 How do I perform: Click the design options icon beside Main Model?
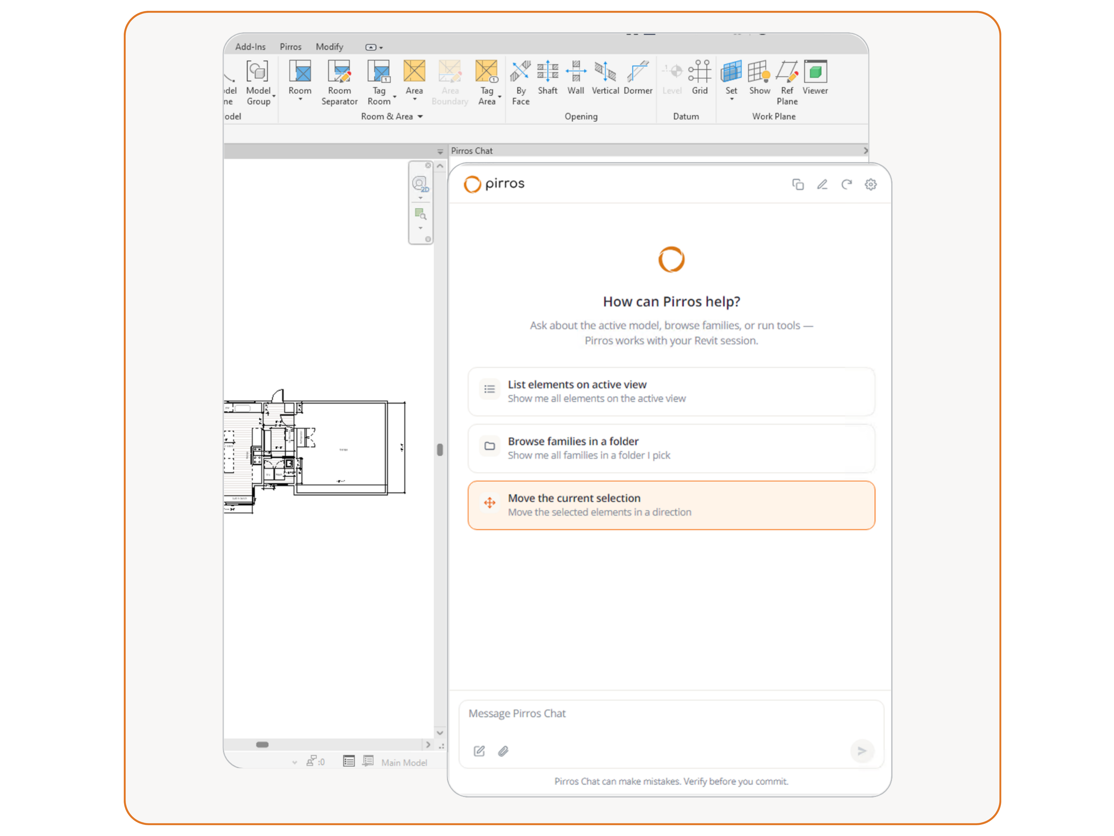point(368,760)
